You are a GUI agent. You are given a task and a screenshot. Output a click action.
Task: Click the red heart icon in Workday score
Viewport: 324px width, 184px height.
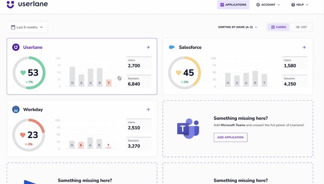coord(23,135)
